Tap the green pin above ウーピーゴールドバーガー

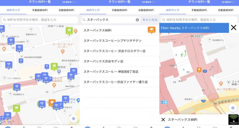pyautogui.click(x=69, y=31)
